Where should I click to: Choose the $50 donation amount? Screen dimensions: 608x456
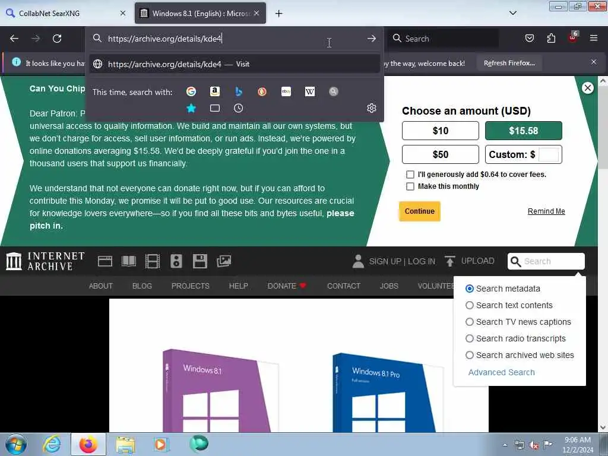coord(441,154)
